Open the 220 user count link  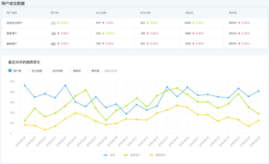(x=53, y=23)
